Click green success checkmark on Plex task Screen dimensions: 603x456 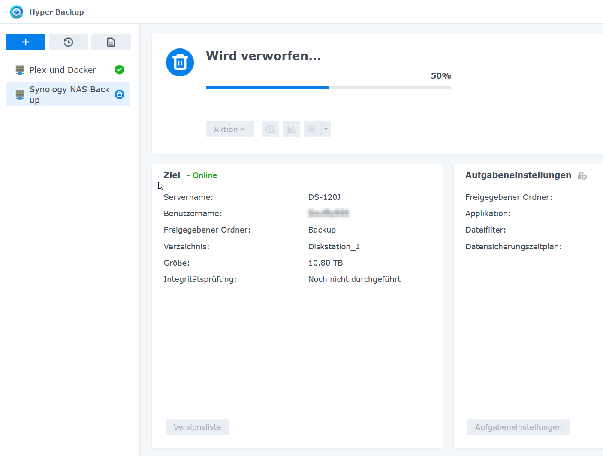(120, 69)
